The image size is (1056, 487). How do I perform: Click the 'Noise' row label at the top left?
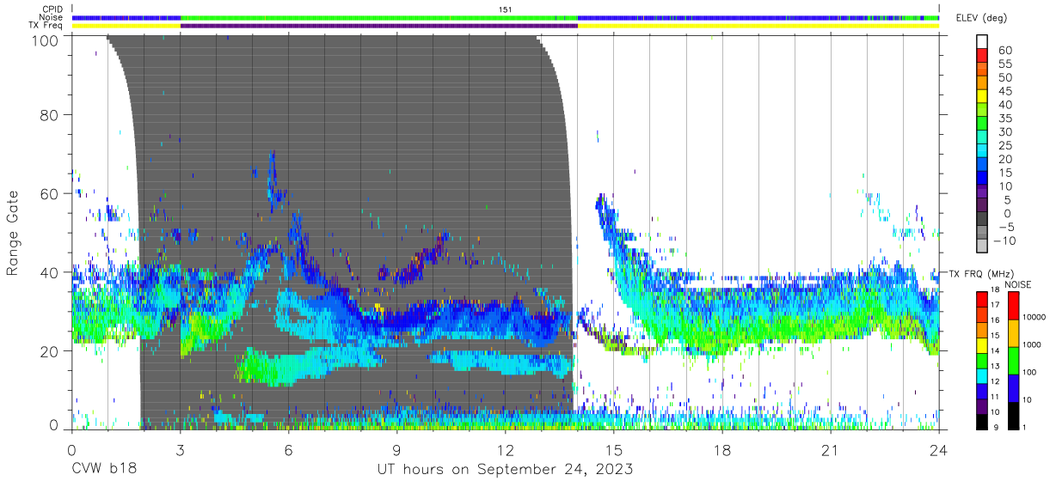coord(52,17)
